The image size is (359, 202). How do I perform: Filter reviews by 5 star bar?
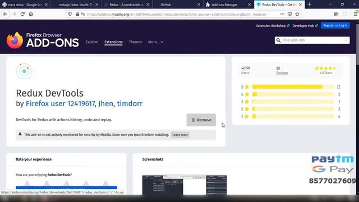[x=293, y=87]
